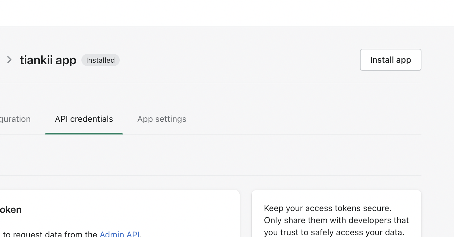
Task: Switch to the App settings tab
Action: [162, 119]
